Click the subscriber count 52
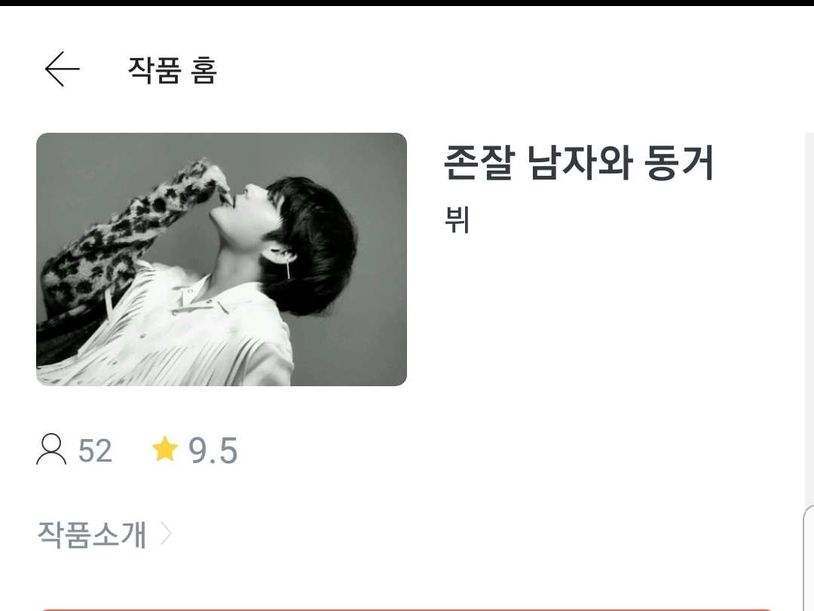Viewport: 814px width, 611px height. [95, 450]
